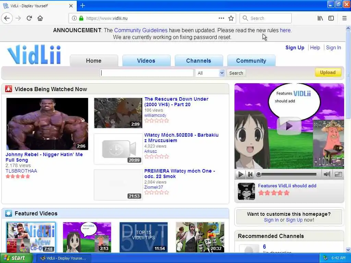
Task: Open featured video with 2:13 duration
Action: pos(87,237)
